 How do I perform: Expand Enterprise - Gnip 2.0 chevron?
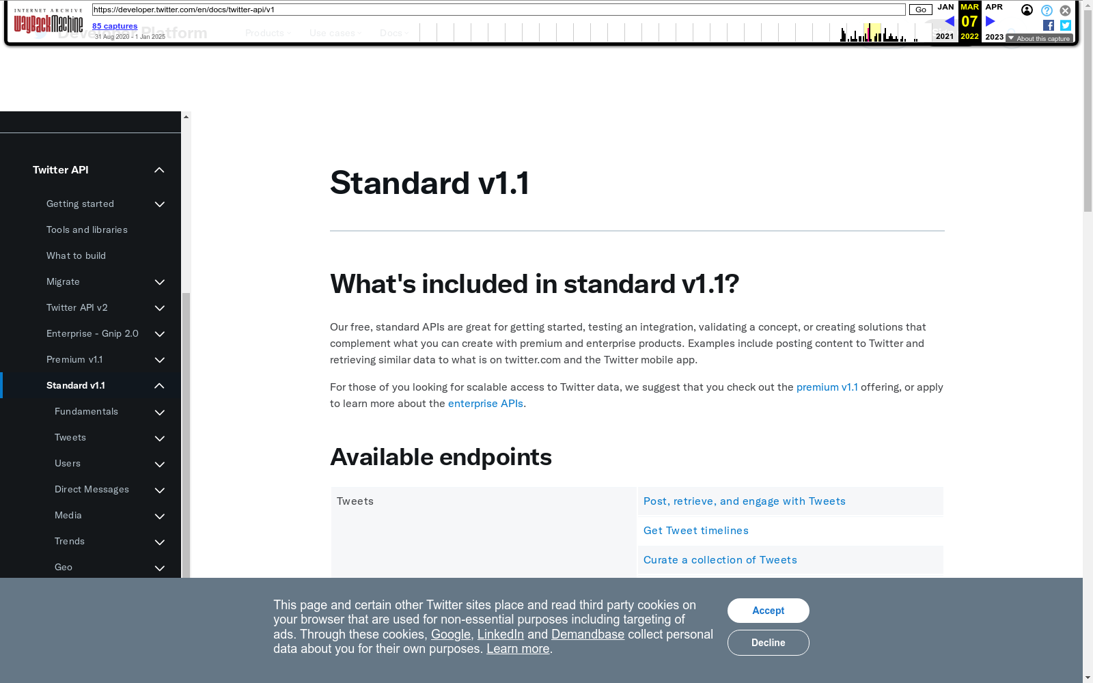160,334
